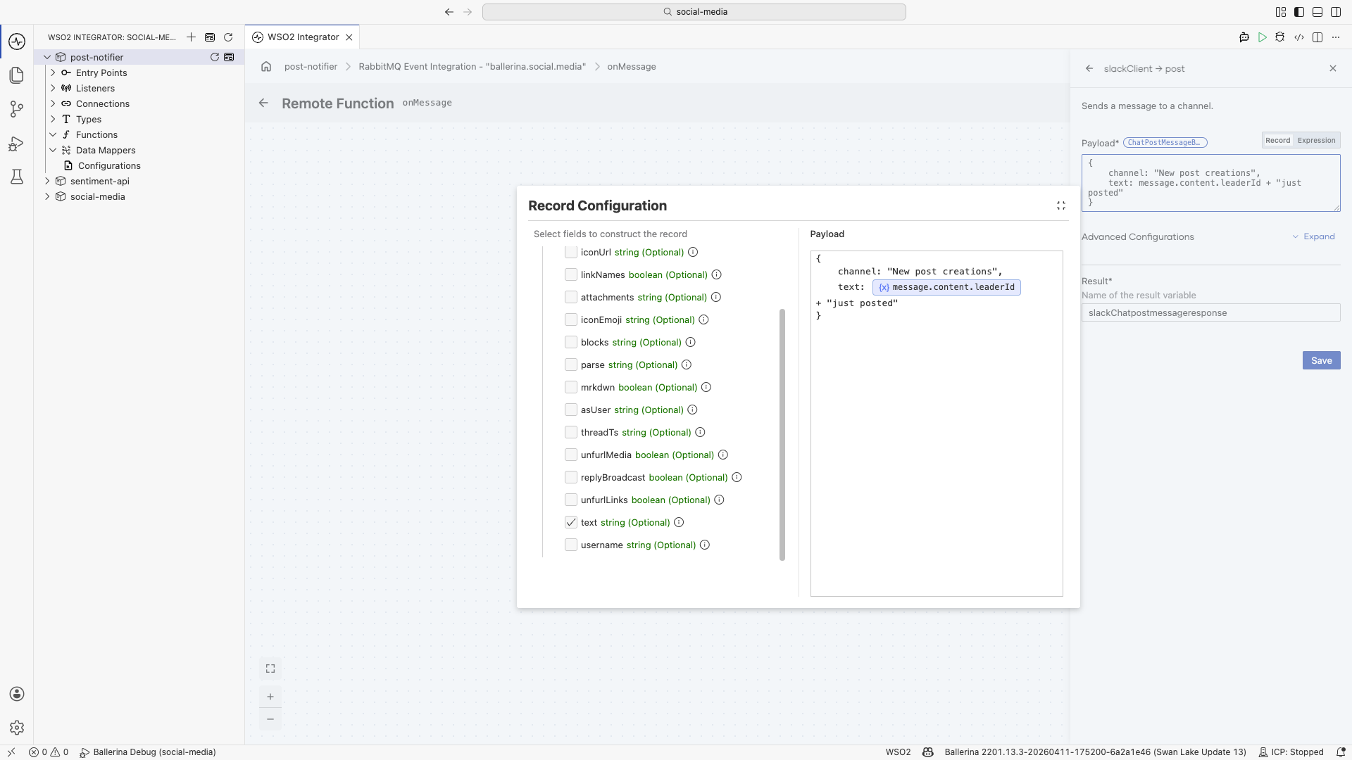Minimize the Record Configuration dialog icon

point(1061,205)
